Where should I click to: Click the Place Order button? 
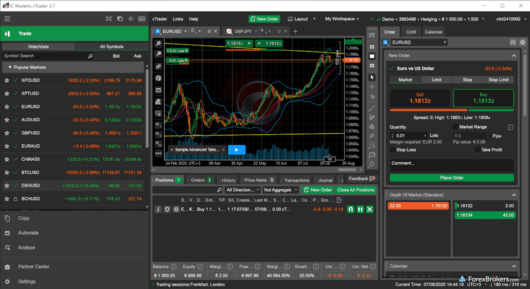[x=452, y=178]
